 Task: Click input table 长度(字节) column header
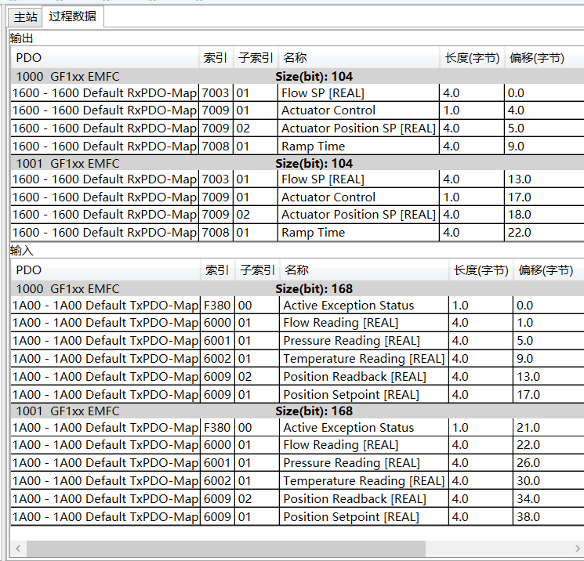coord(481,270)
